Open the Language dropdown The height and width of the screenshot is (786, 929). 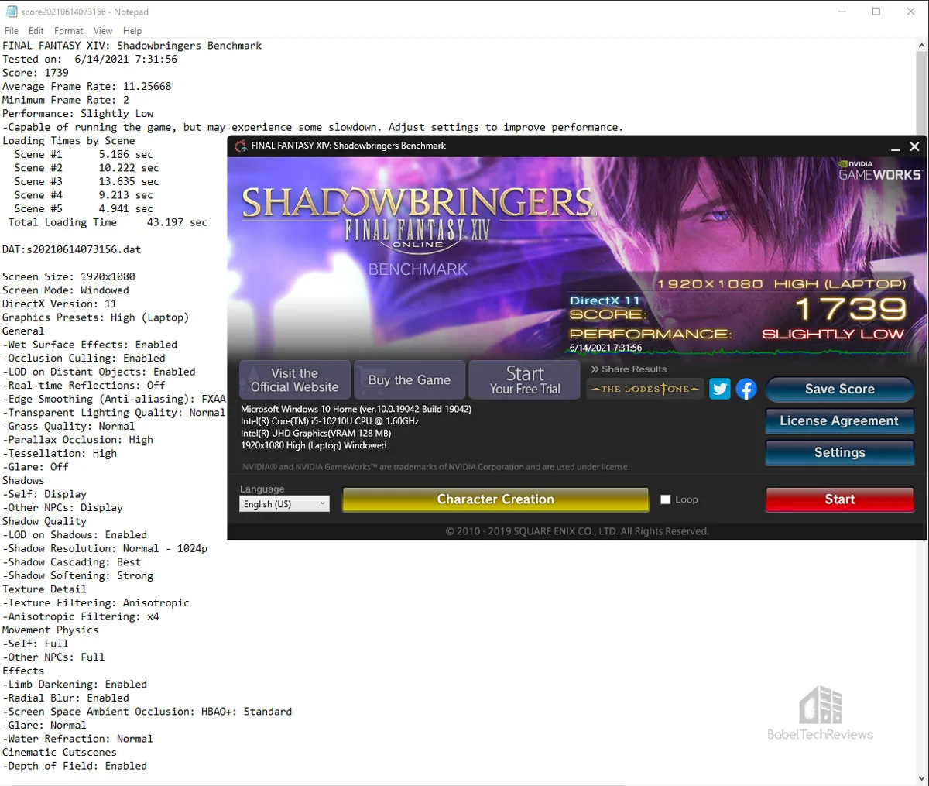(284, 504)
